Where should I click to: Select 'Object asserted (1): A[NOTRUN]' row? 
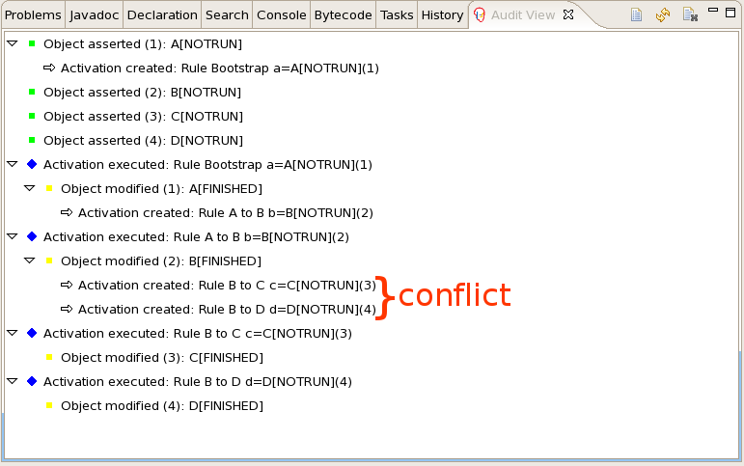point(143,44)
